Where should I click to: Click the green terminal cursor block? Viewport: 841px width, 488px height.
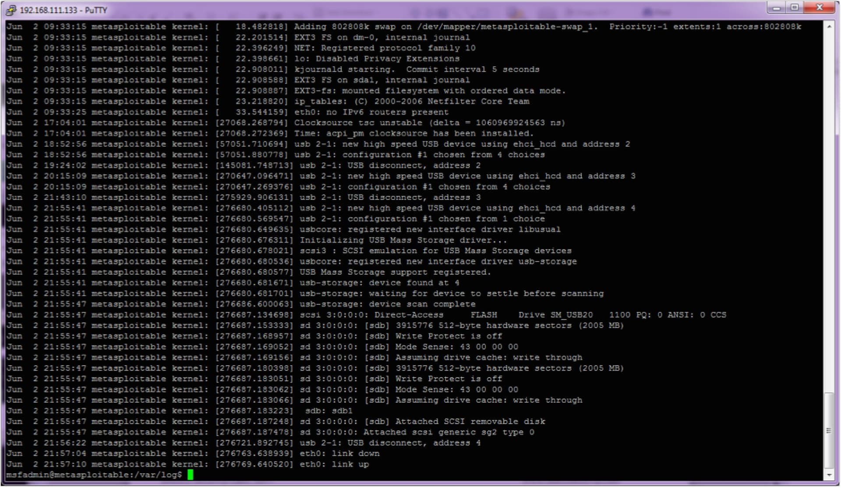pyautogui.click(x=190, y=474)
